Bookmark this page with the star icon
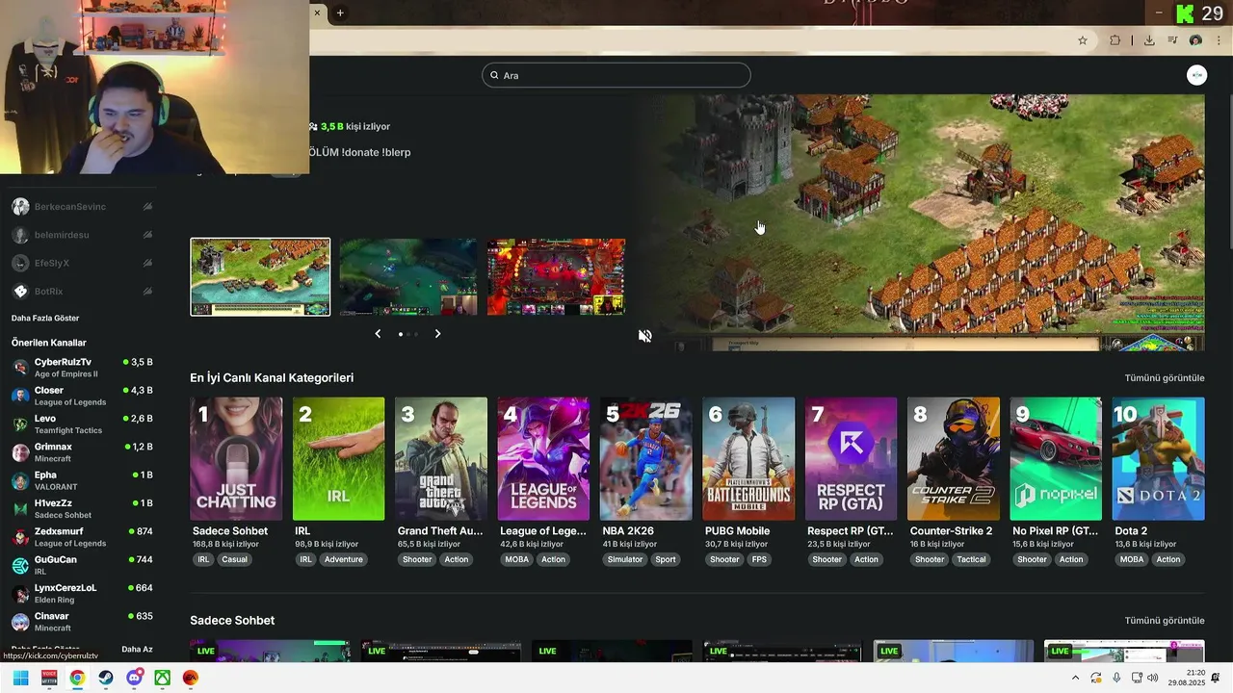 pyautogui.click(x=1083, y=40)
